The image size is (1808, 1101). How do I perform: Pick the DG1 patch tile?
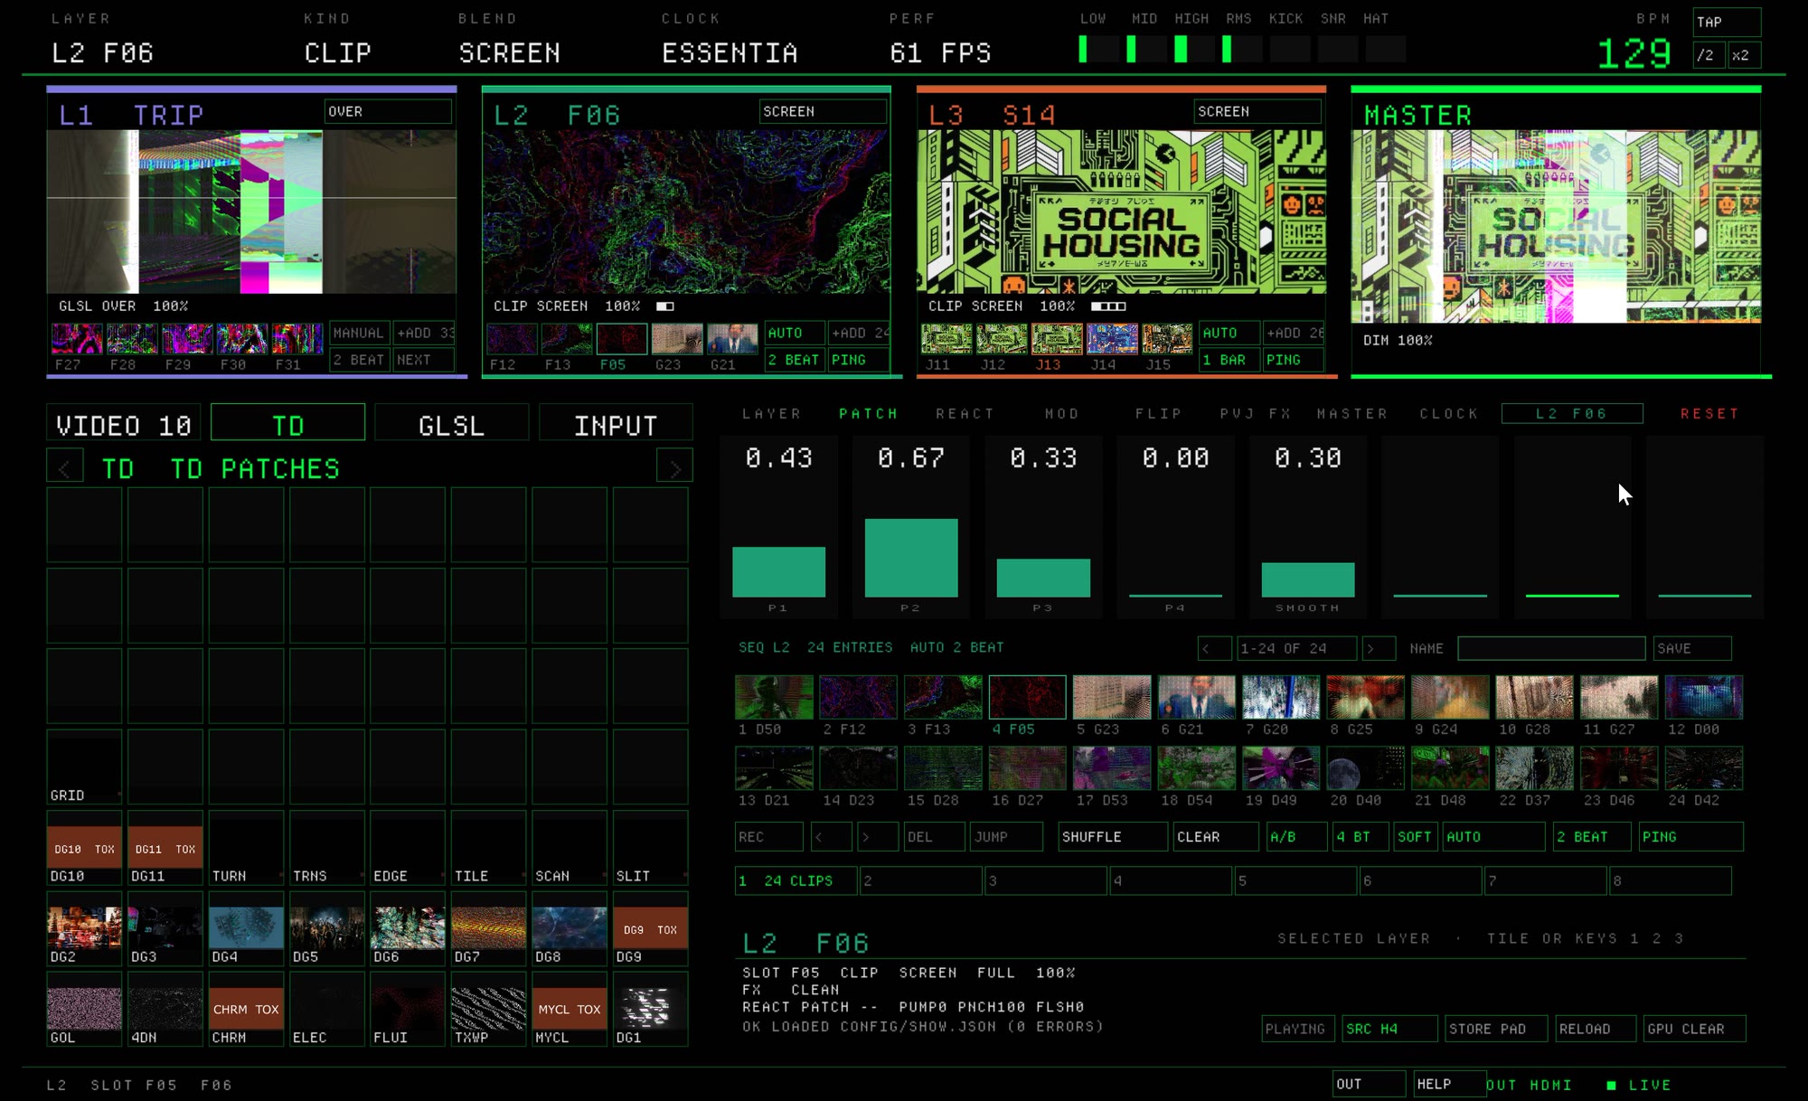pyautogui.click(x=650, y=1009)
